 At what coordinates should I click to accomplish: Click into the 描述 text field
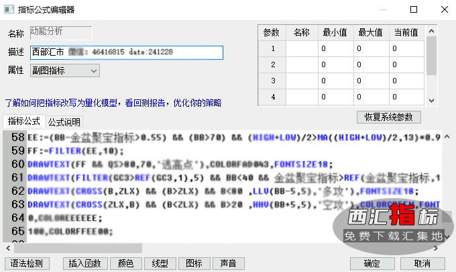[126, 52]
